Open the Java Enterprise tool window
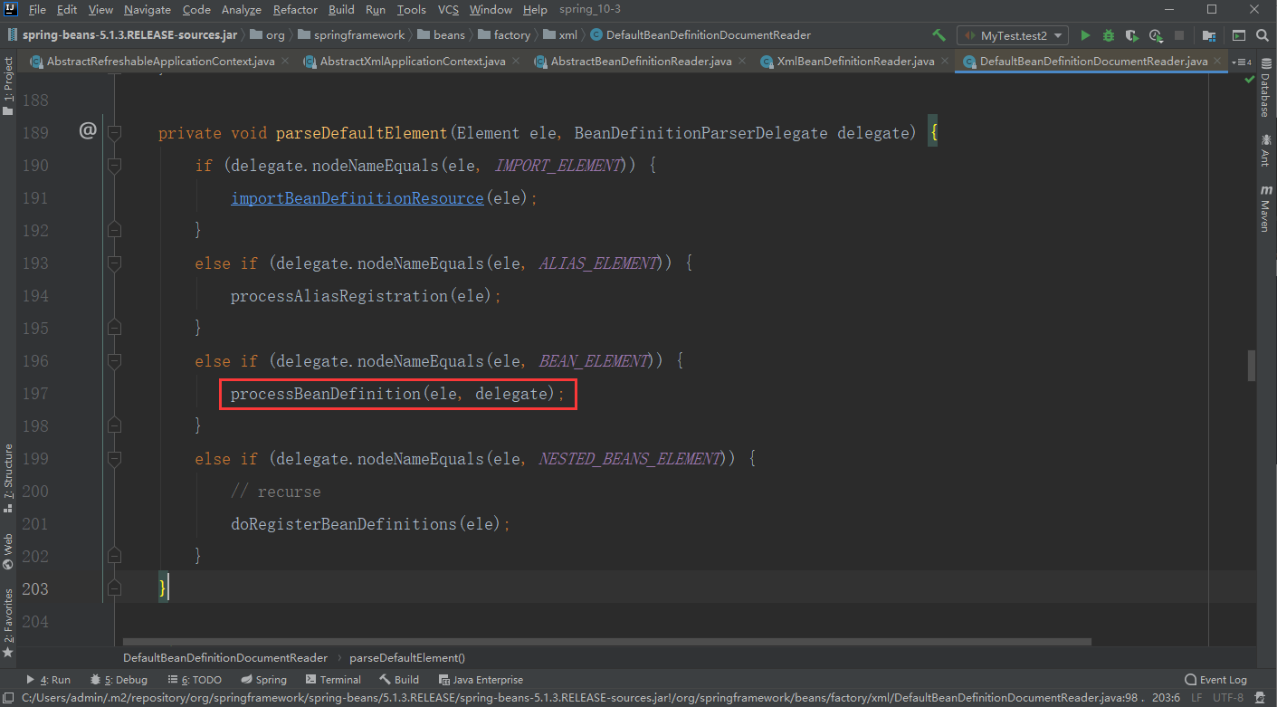This screenshot has height=707, width=1277. (x=481, y=680)
